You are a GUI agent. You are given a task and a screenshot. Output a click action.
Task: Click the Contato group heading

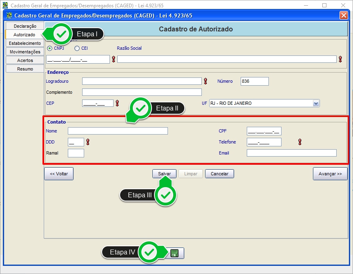tap(56, 122)
